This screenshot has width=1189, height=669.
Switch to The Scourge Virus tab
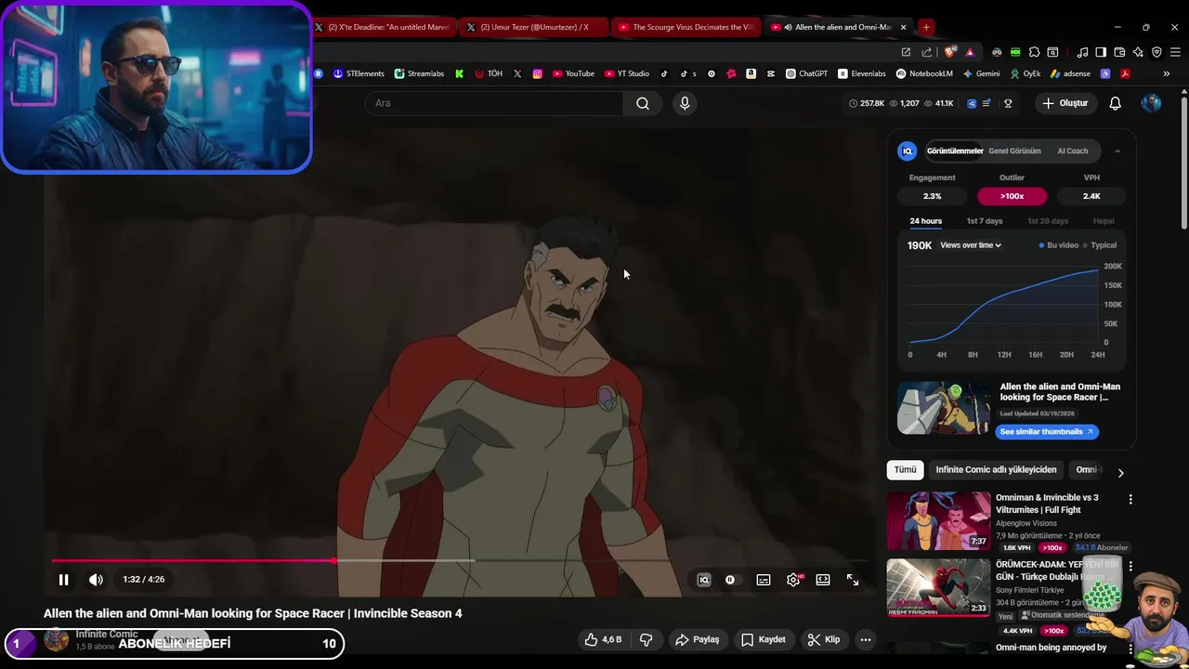[x=686, y=27]
